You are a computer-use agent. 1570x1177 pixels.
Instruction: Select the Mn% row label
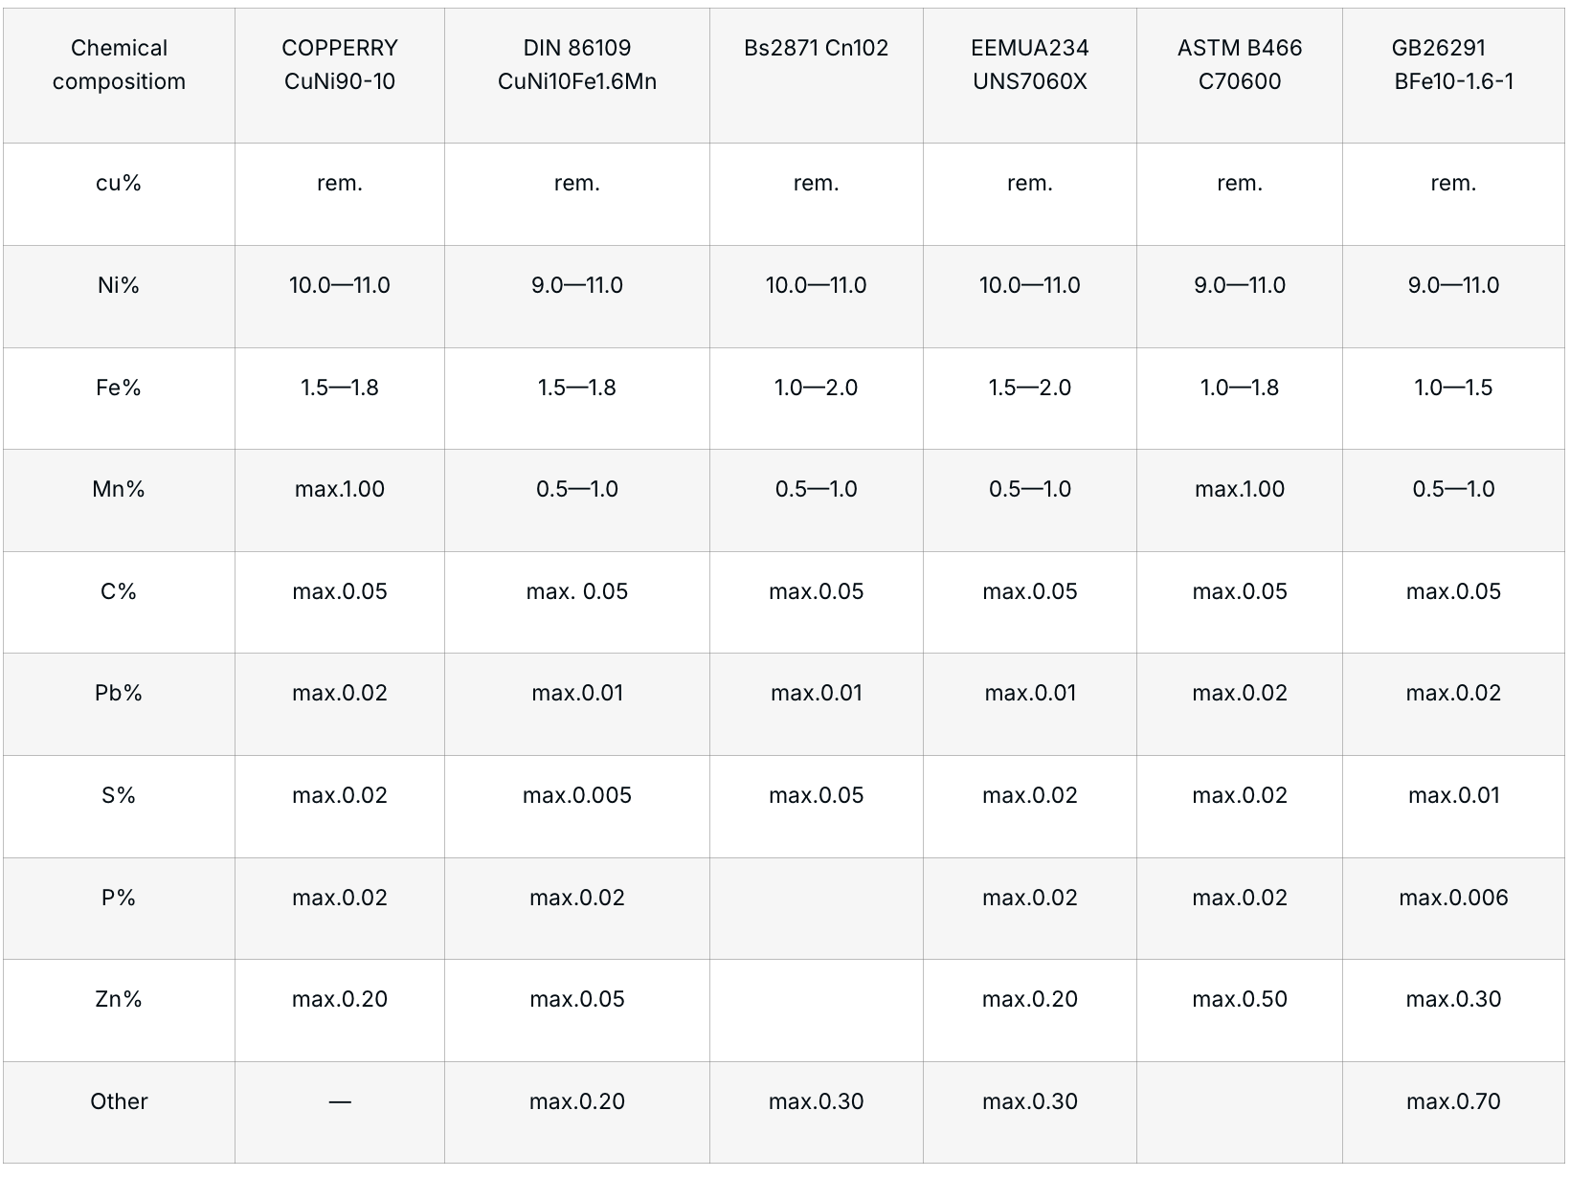119,489
